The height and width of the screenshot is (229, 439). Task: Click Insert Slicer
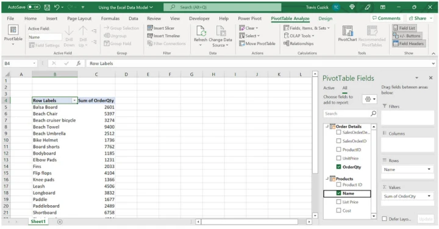click(x=161, y=28)
